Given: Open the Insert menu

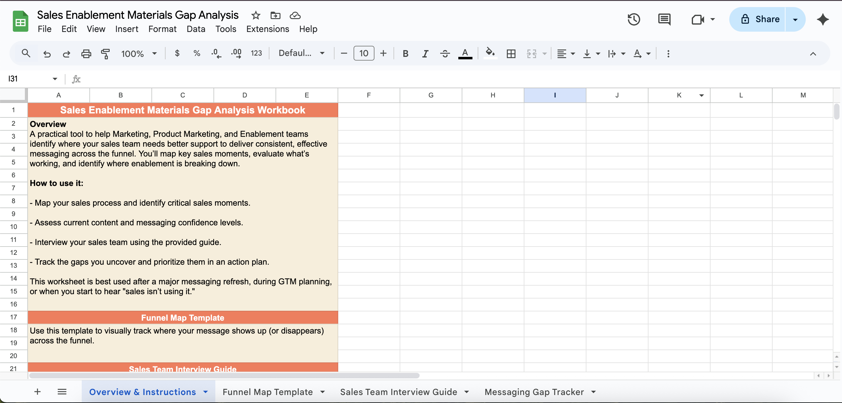Looking at the screenshot, I should click(x=127, y=29).
